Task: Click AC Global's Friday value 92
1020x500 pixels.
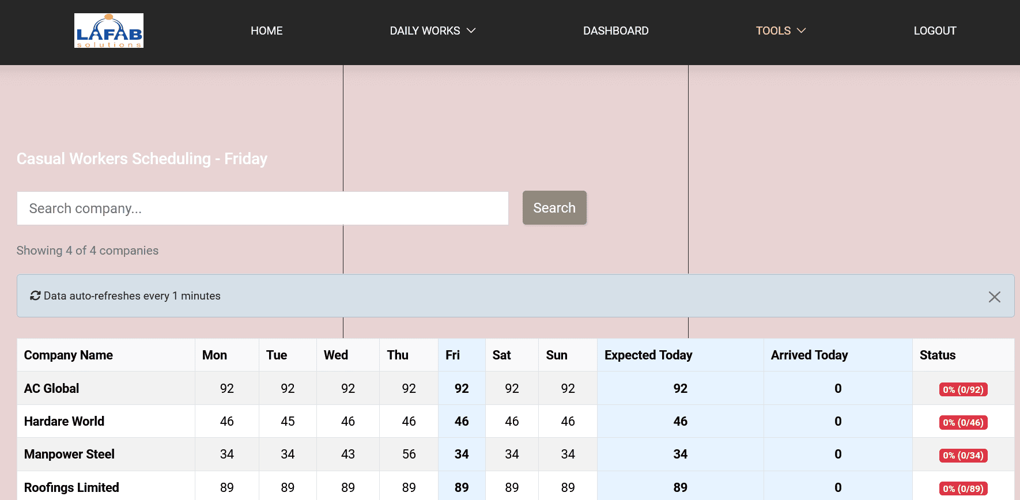Action: point(462,388)
